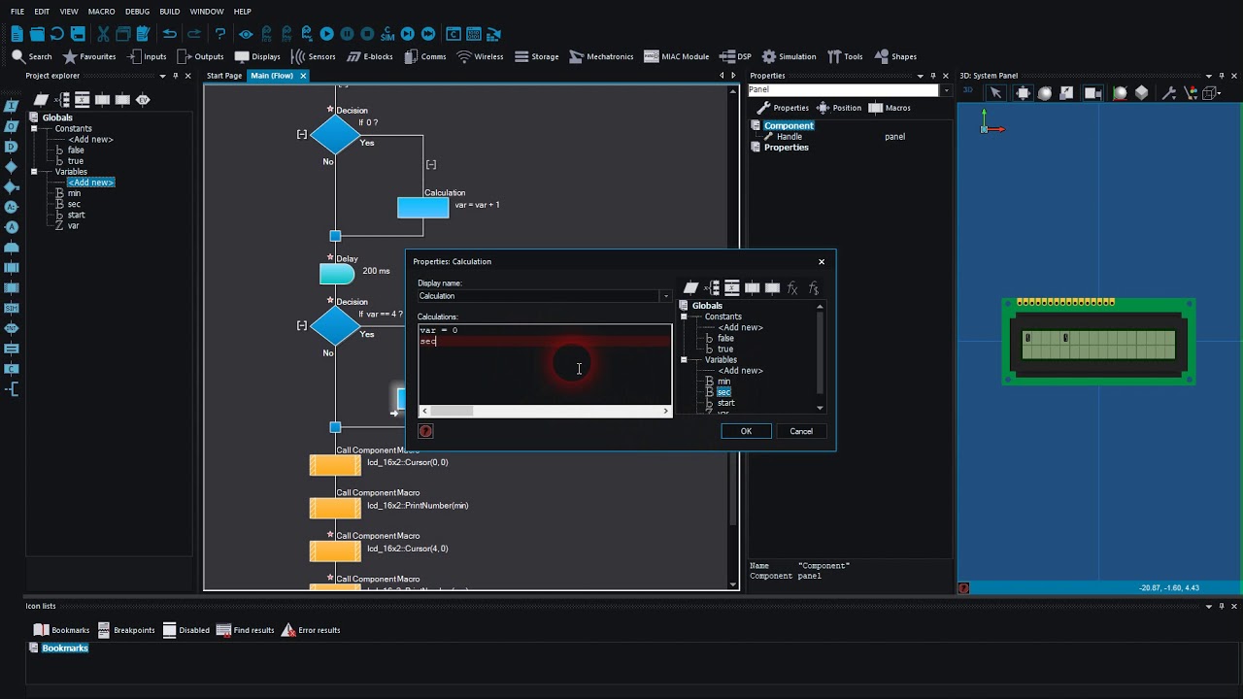
Task: Open the DEBUG menu
Action: [137, 12]
